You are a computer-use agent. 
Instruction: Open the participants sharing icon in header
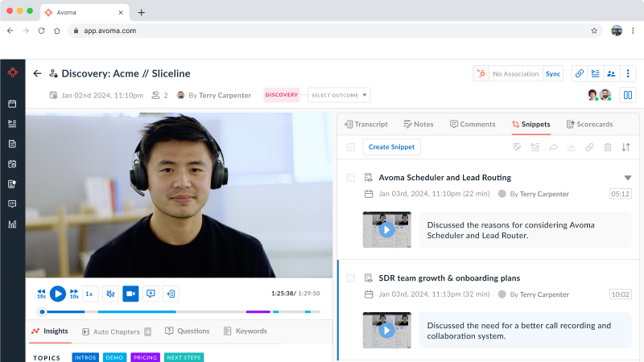click(611, 73)
